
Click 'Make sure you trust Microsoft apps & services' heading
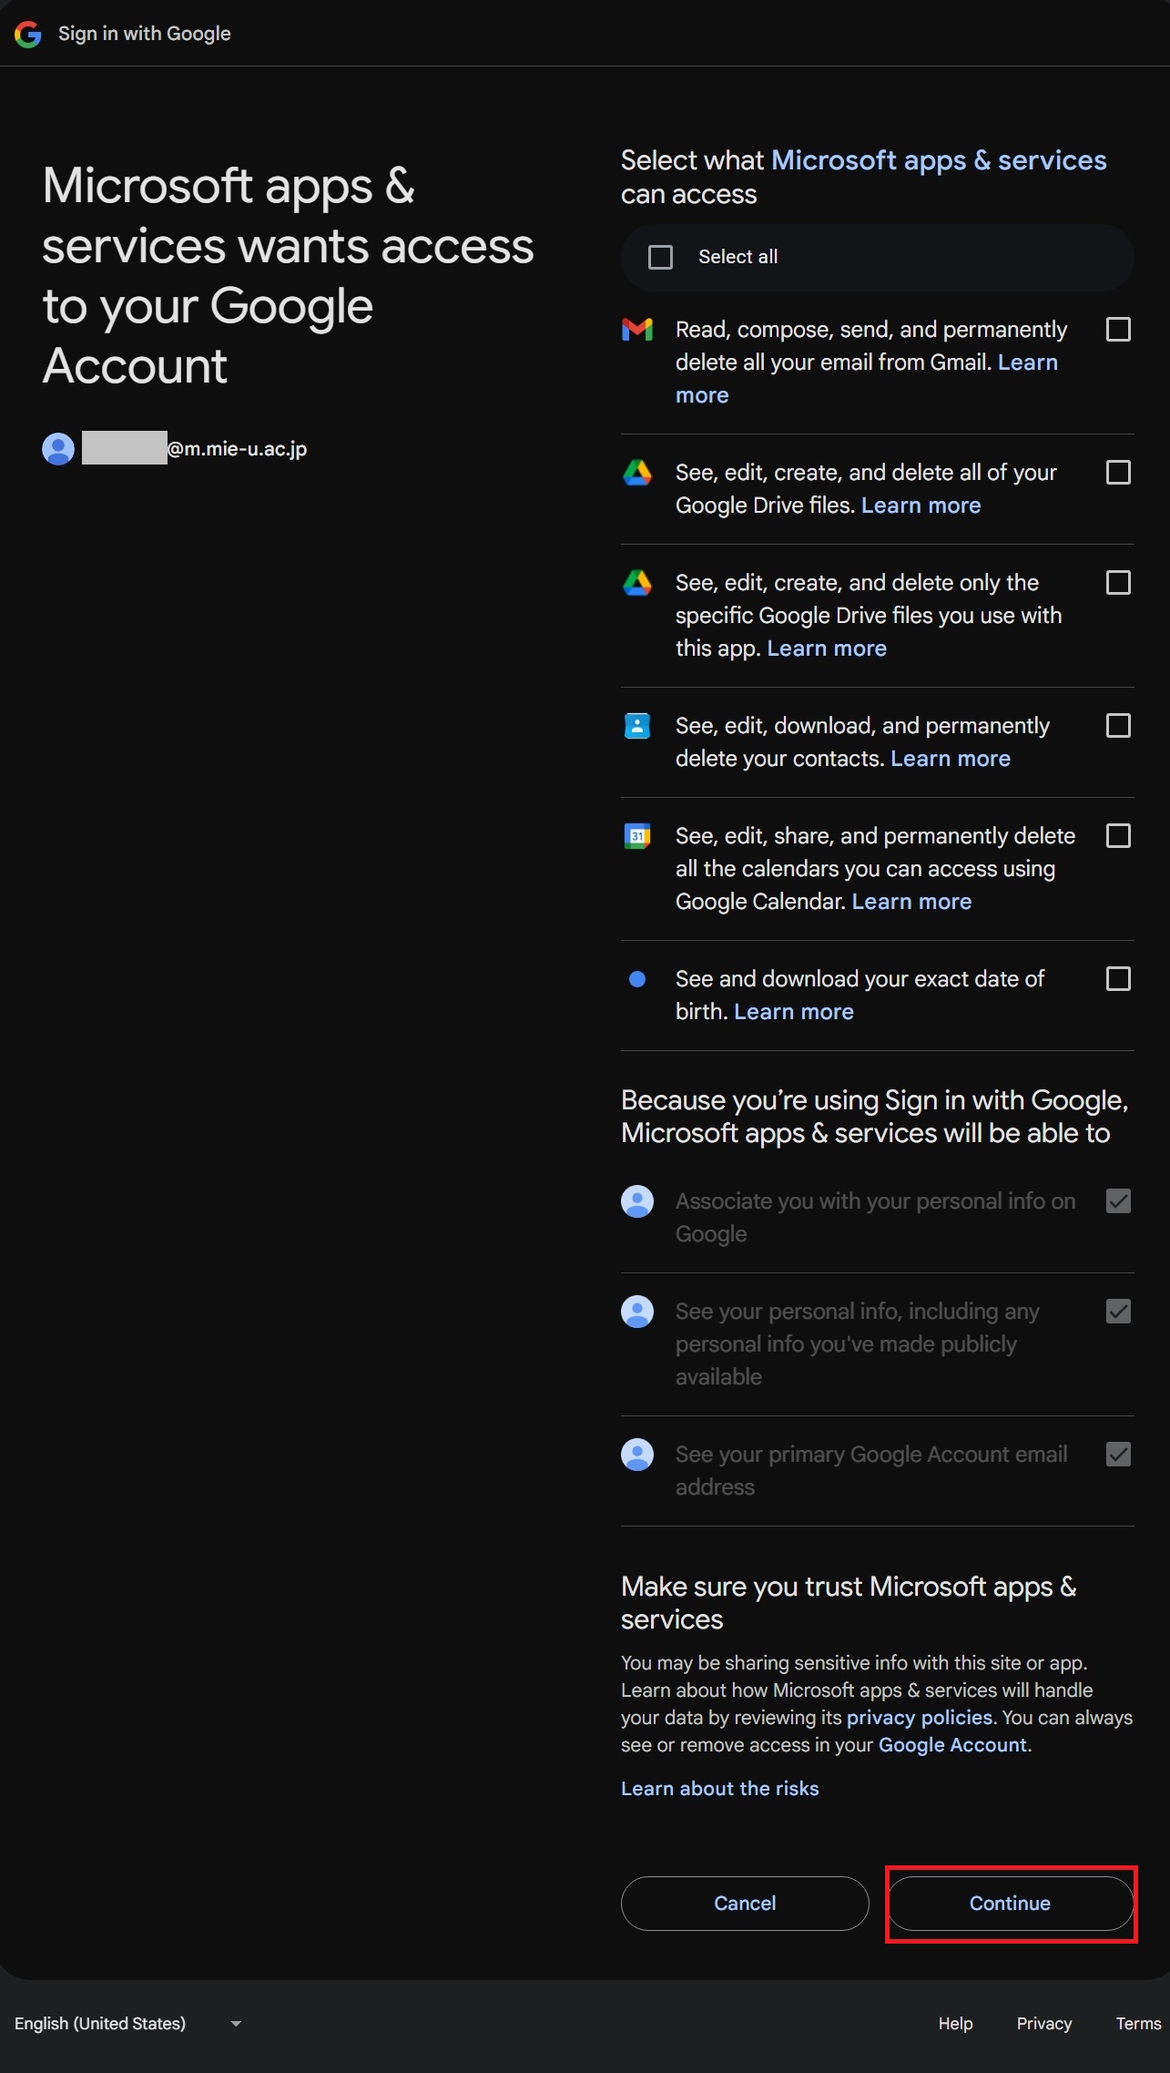[849, 1603]
